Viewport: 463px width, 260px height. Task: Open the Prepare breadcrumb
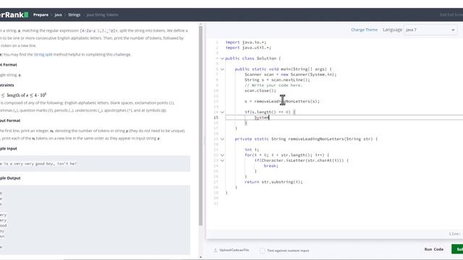tap(41, 14)
